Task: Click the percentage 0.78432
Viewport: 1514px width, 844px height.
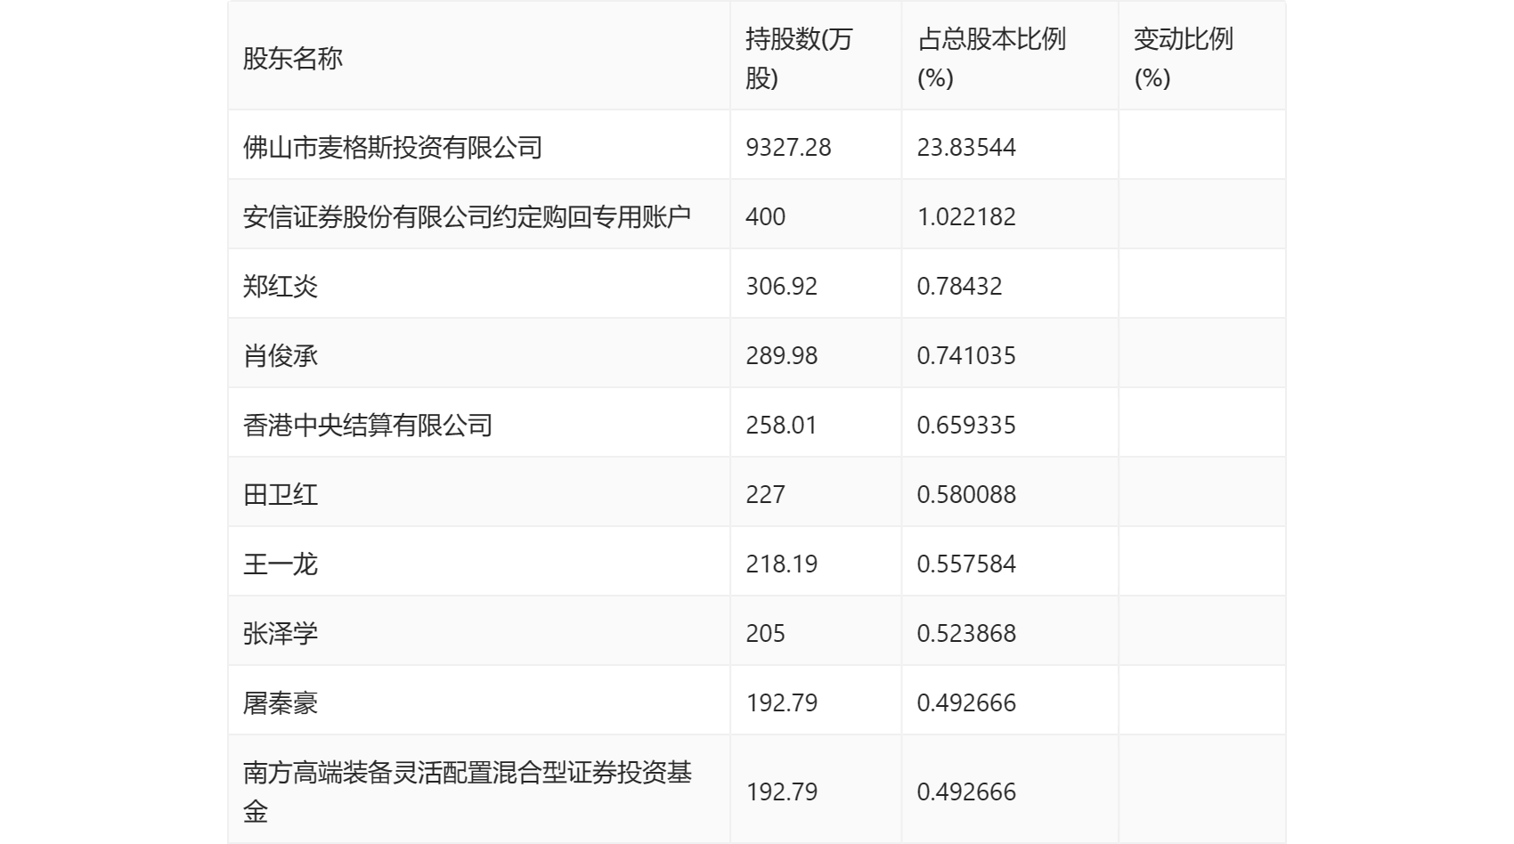Action: tap(959, 286)
